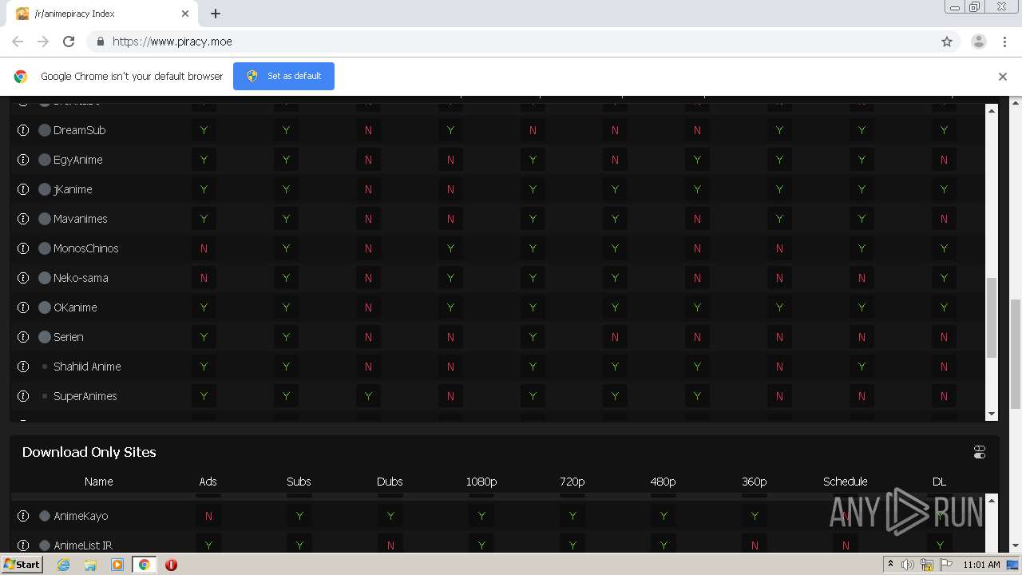Open the AnimeList IR site link
The height and width of the screenshot is (575, 1022).
point(82,545)
